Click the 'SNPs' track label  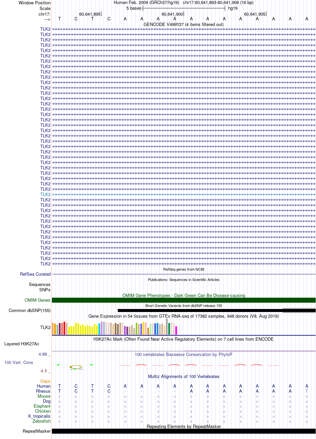point(45,290)
